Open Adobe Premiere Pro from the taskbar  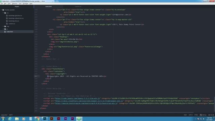point(73,119)
